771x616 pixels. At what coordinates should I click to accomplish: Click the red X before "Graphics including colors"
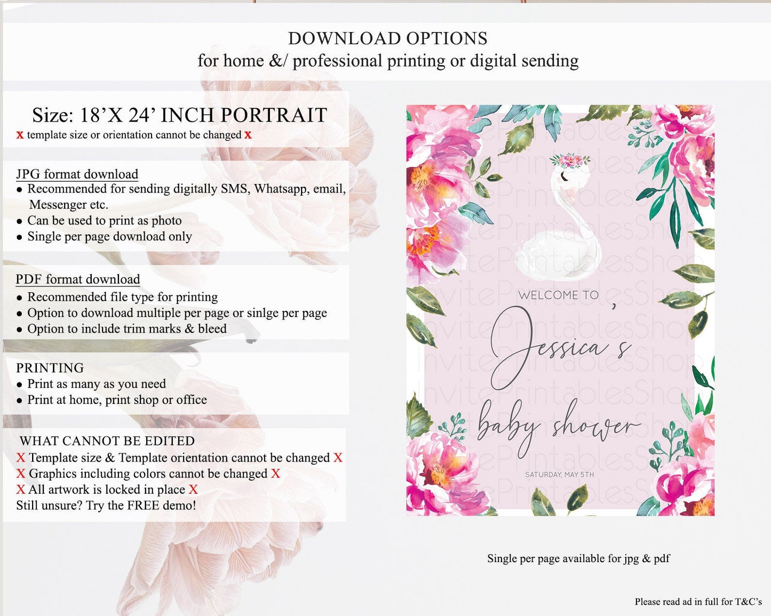(x=21, y=474)
